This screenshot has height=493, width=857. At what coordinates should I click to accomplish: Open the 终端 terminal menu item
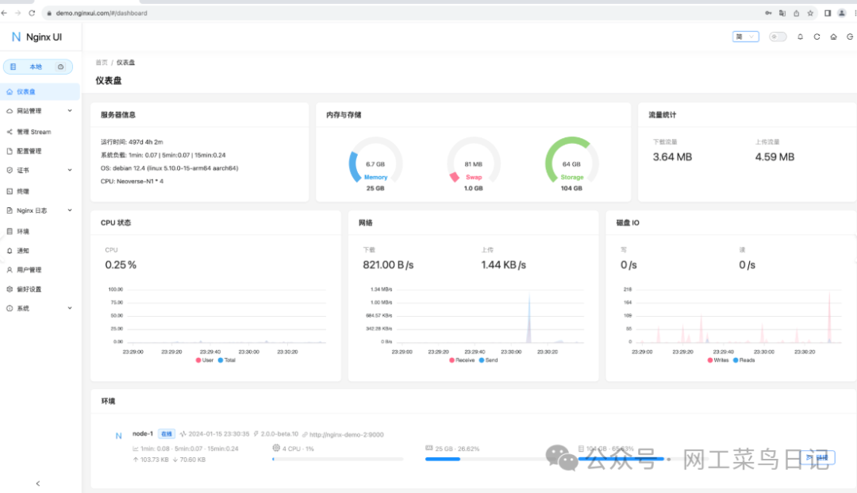(40, 191)
